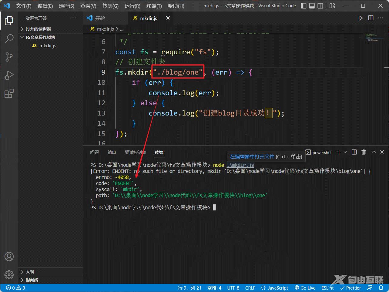
Task: Close the mkdir.js editor tab
Action: (x=168, y=18)
